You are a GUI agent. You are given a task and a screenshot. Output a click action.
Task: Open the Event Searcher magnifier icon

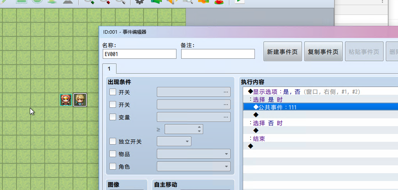tap(188, 2)
